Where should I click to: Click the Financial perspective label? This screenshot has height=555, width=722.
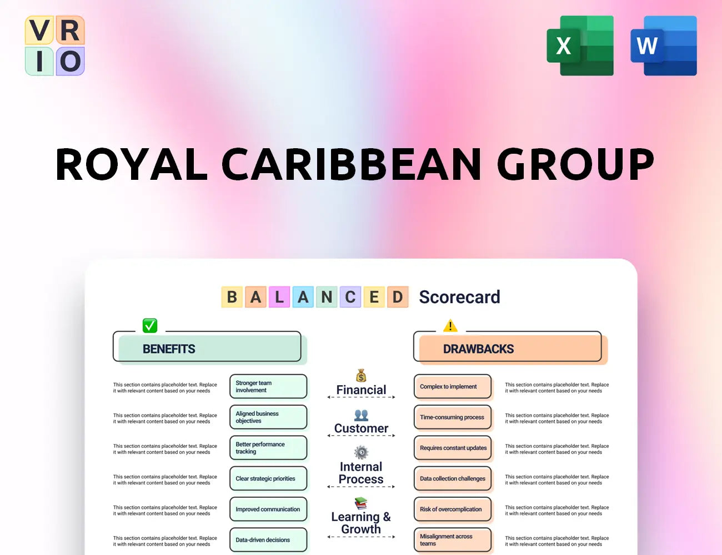pyautogui.click(x=361, y=390)
